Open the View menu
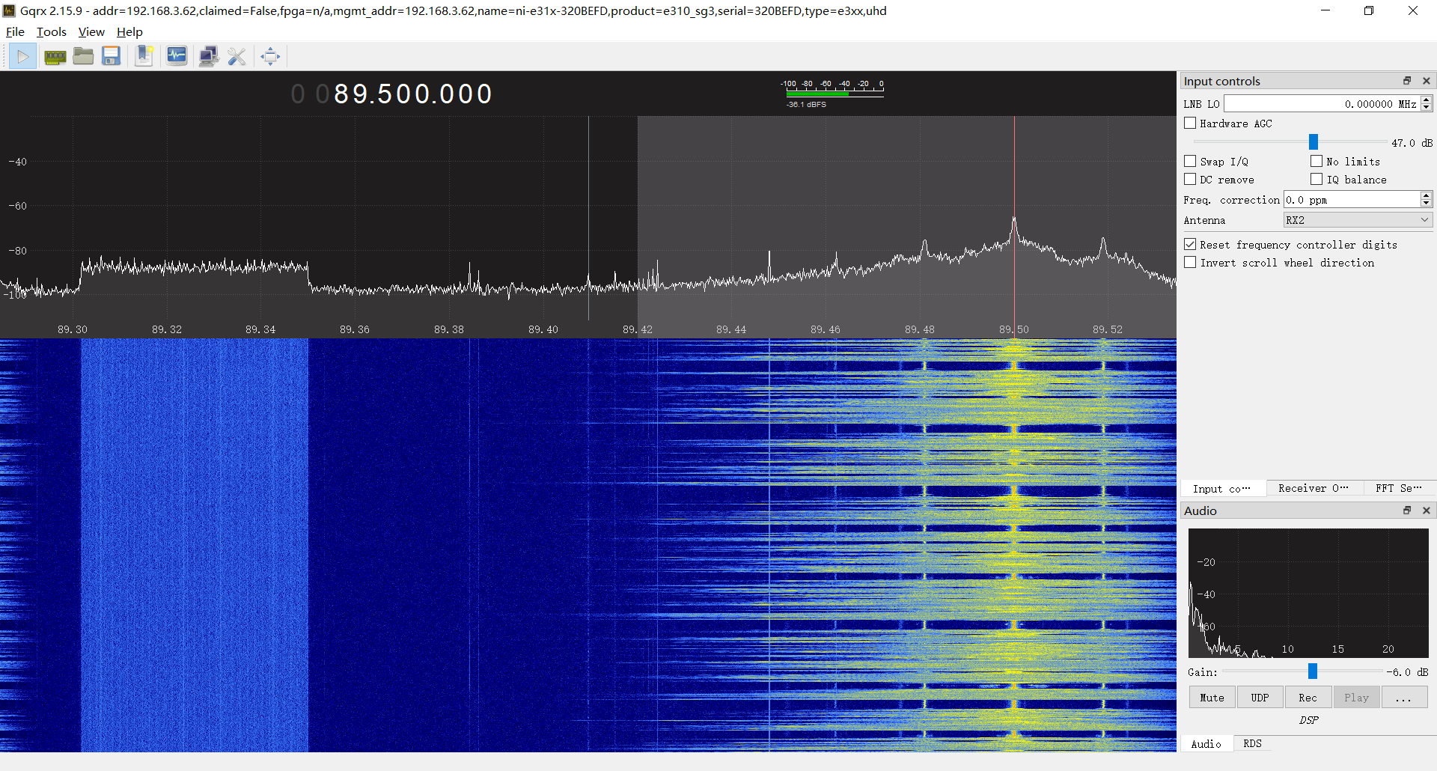The width and height of the screenshot is (1437, 771). coord(91,31)
